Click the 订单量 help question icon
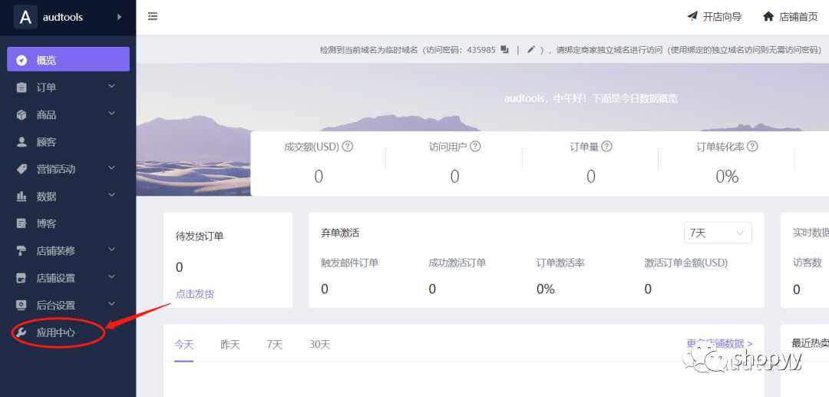 [x=606, y=147]
